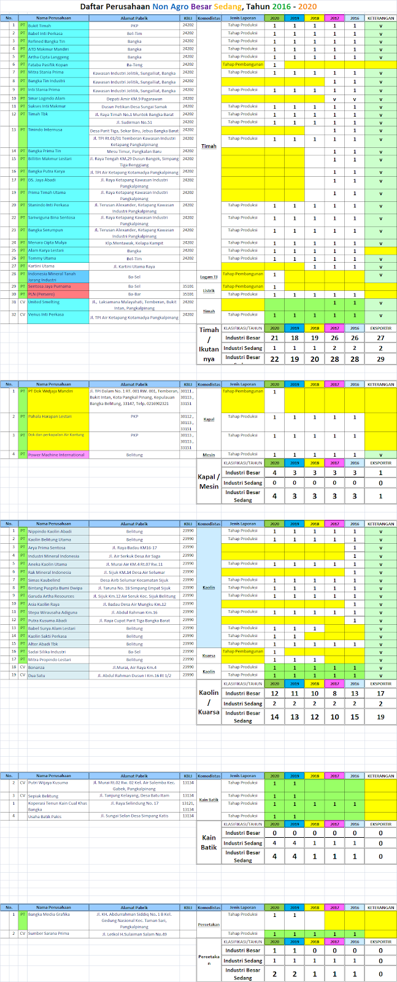Click the "Garuda Artha Resources" cell
This screenshot has height=982, width=397.
tap(58, 596)
